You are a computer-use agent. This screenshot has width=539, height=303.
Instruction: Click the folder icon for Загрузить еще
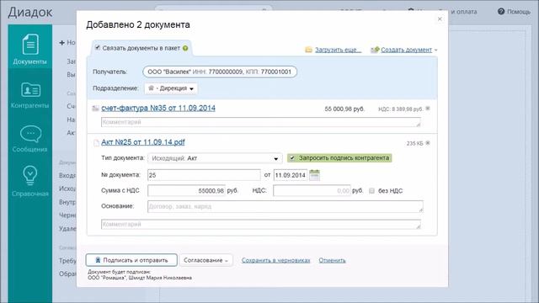(x=309, y=50)
